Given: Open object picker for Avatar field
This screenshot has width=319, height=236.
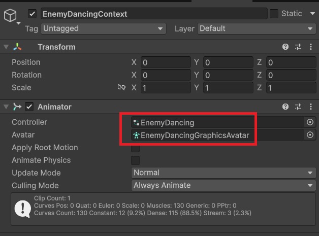Looking at the screenshot, I should 310,135.
